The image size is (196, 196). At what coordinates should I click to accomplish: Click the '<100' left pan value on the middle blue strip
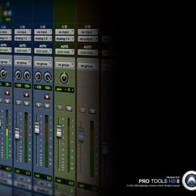[x=19, y=85]
